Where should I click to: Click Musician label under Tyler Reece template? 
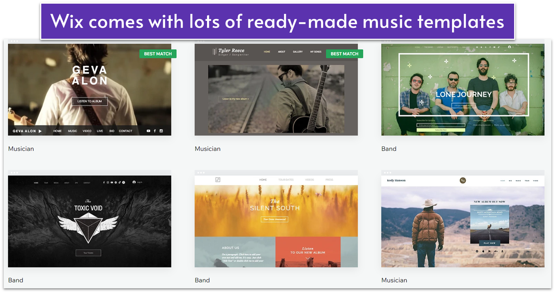click(x=208, y=149)
